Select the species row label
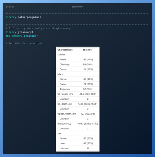The width and height of the screenshot is (155, 157). click(61, 55)
